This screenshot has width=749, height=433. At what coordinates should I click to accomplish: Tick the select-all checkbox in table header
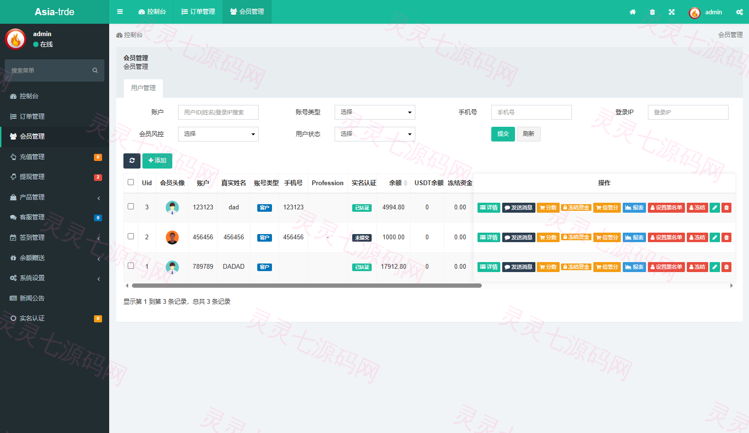tap(131, 182)
